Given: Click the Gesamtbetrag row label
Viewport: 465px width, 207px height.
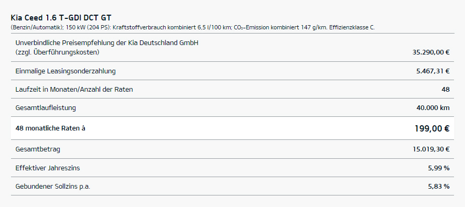Looking at the screenshot, I should coord(38,149).
